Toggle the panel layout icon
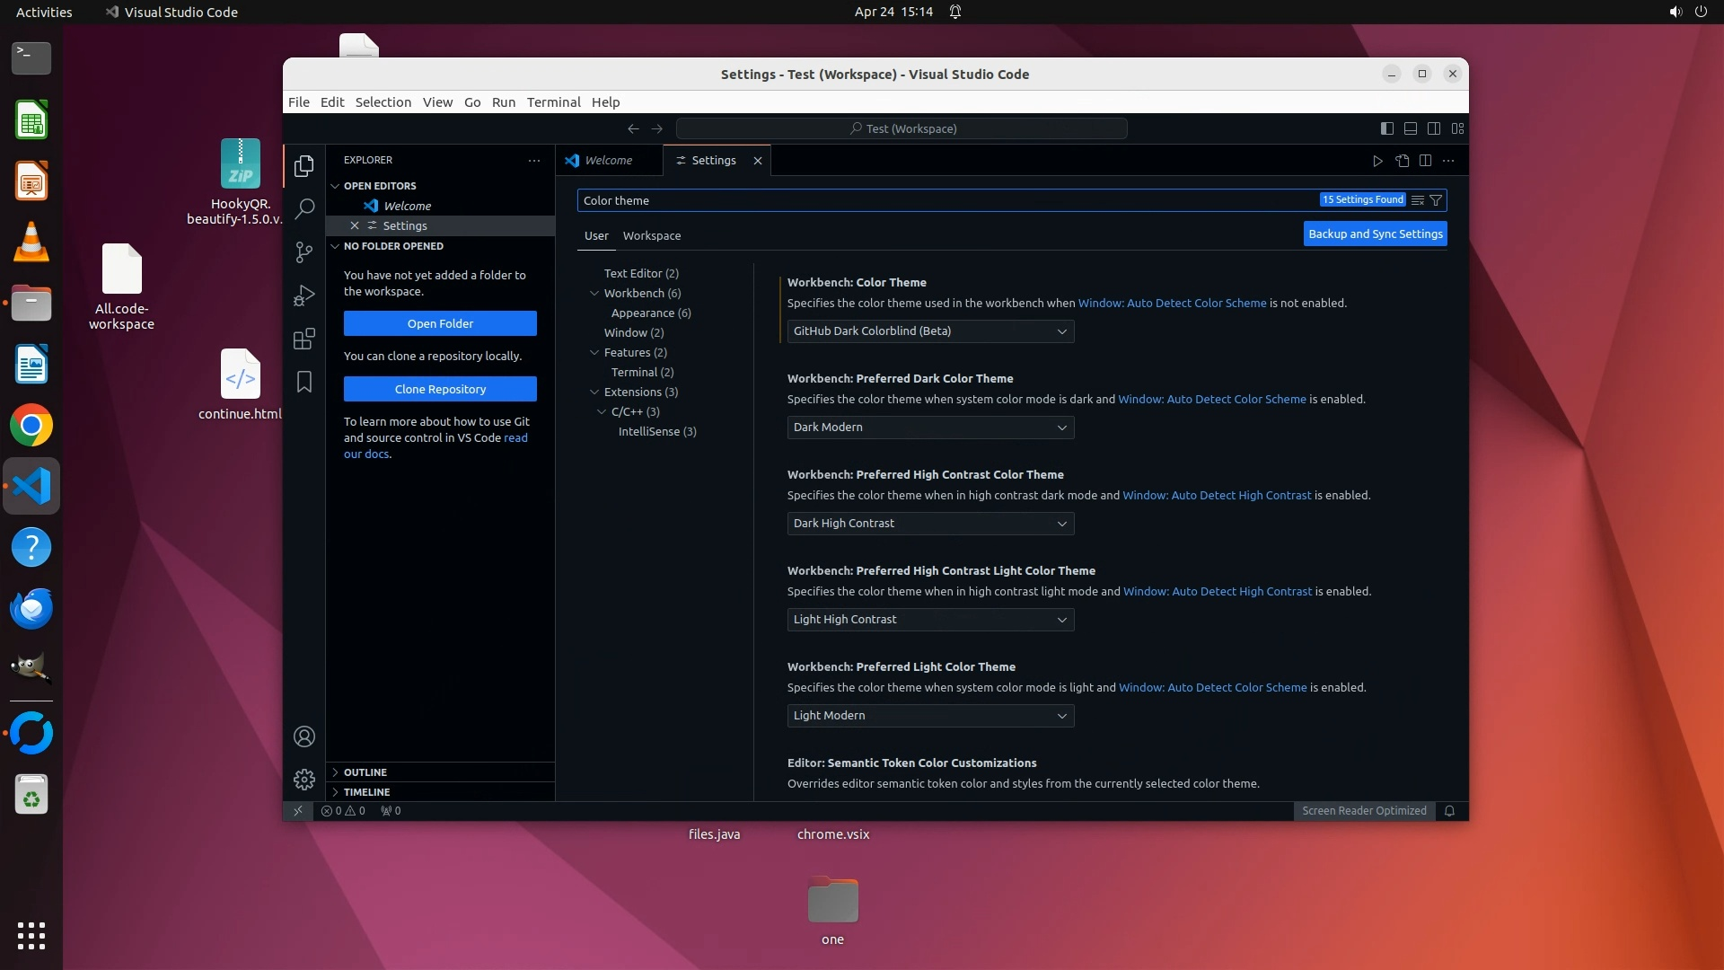This screenshot has height=970, width=1724. pyautogui.click(x=1411, y=128)
